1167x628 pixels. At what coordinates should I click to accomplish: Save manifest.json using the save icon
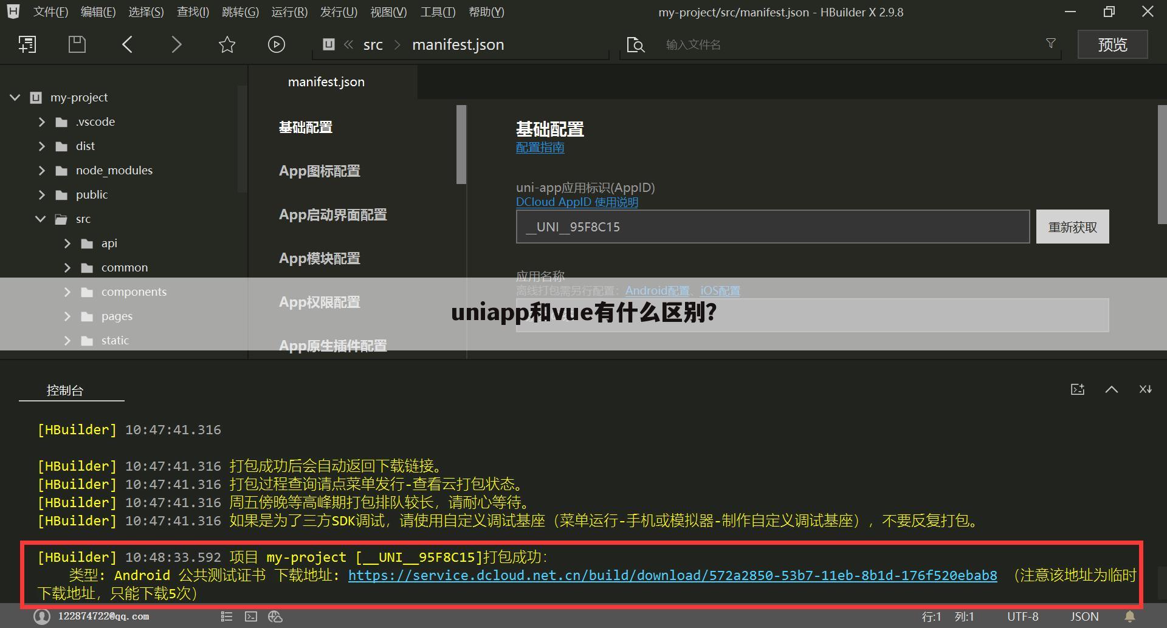click(x=77, y=44)
